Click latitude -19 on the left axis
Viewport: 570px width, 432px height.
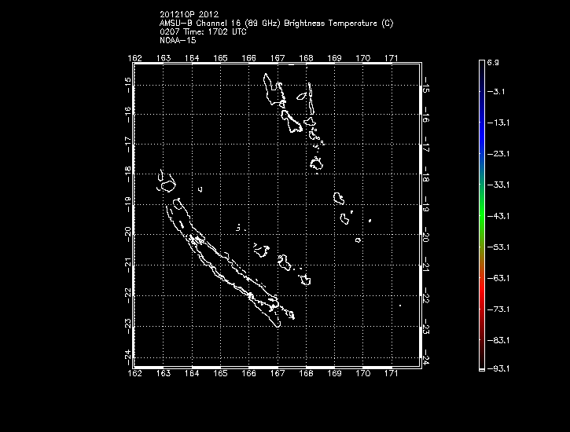(x=127, y=204)
